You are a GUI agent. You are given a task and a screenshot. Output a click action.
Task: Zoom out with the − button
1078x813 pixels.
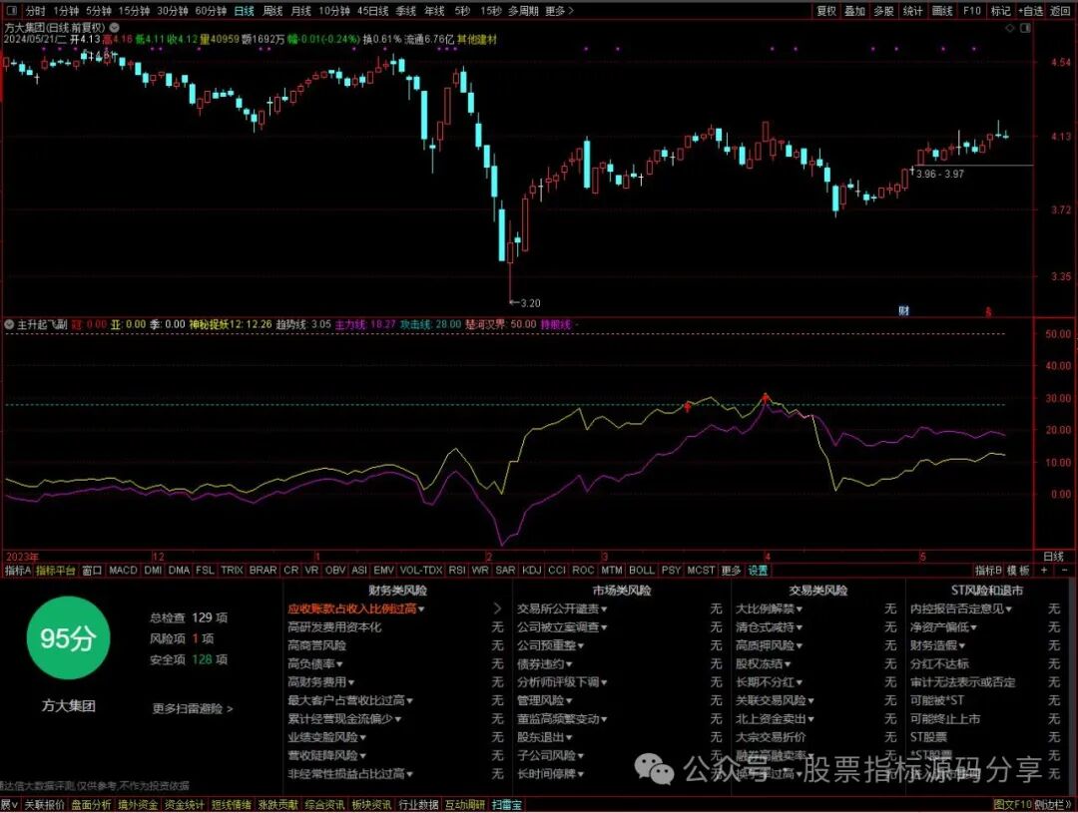coord(1064,571)
